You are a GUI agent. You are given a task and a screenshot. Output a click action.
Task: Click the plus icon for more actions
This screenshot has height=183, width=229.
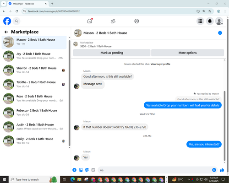[x=74, y=170]
